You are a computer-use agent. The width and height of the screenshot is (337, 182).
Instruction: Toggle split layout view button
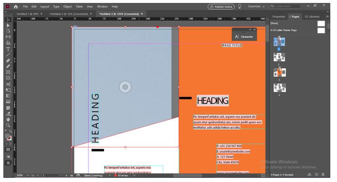coord(263,176)
